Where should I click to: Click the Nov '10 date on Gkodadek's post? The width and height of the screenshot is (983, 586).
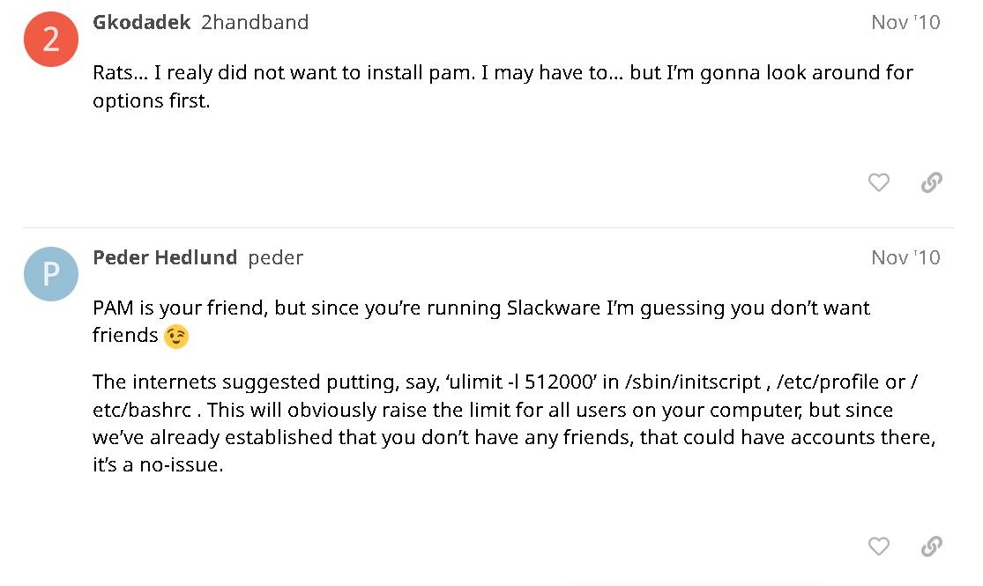coord(905,23)
